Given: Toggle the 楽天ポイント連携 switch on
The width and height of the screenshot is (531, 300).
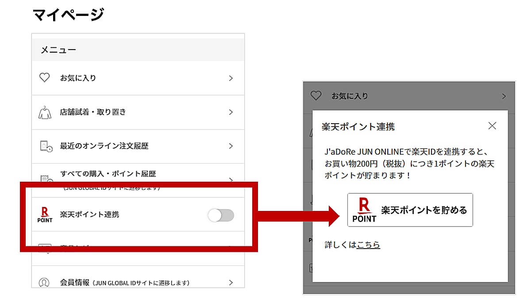Looking at the screenshot, I should (x=221, y=215).
